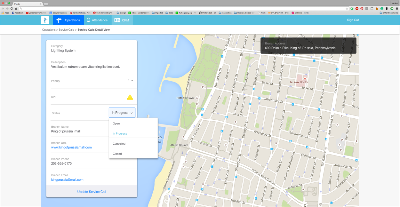Click the Google Calendar bookmark icon
The height and width of the screenshot is (207, 400).
[51, 12]
